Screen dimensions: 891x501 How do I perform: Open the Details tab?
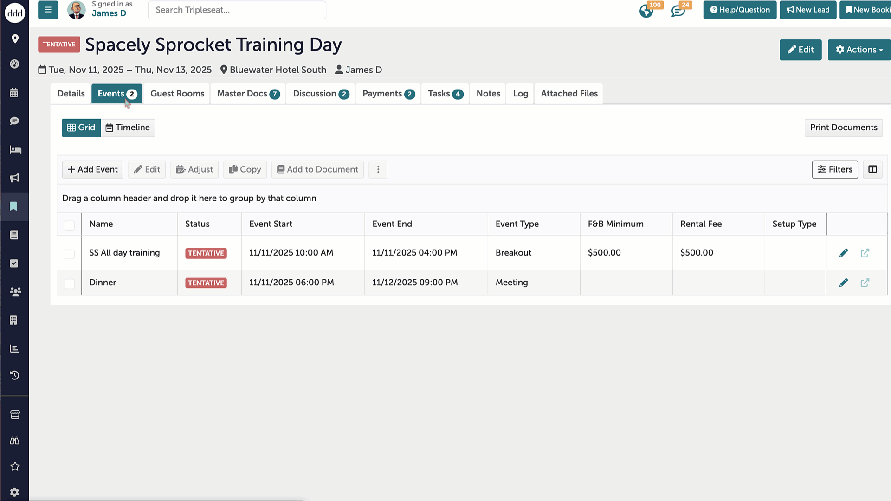71,94
